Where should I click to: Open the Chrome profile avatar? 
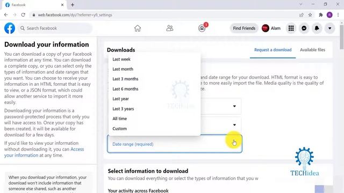tap(329, 15)
